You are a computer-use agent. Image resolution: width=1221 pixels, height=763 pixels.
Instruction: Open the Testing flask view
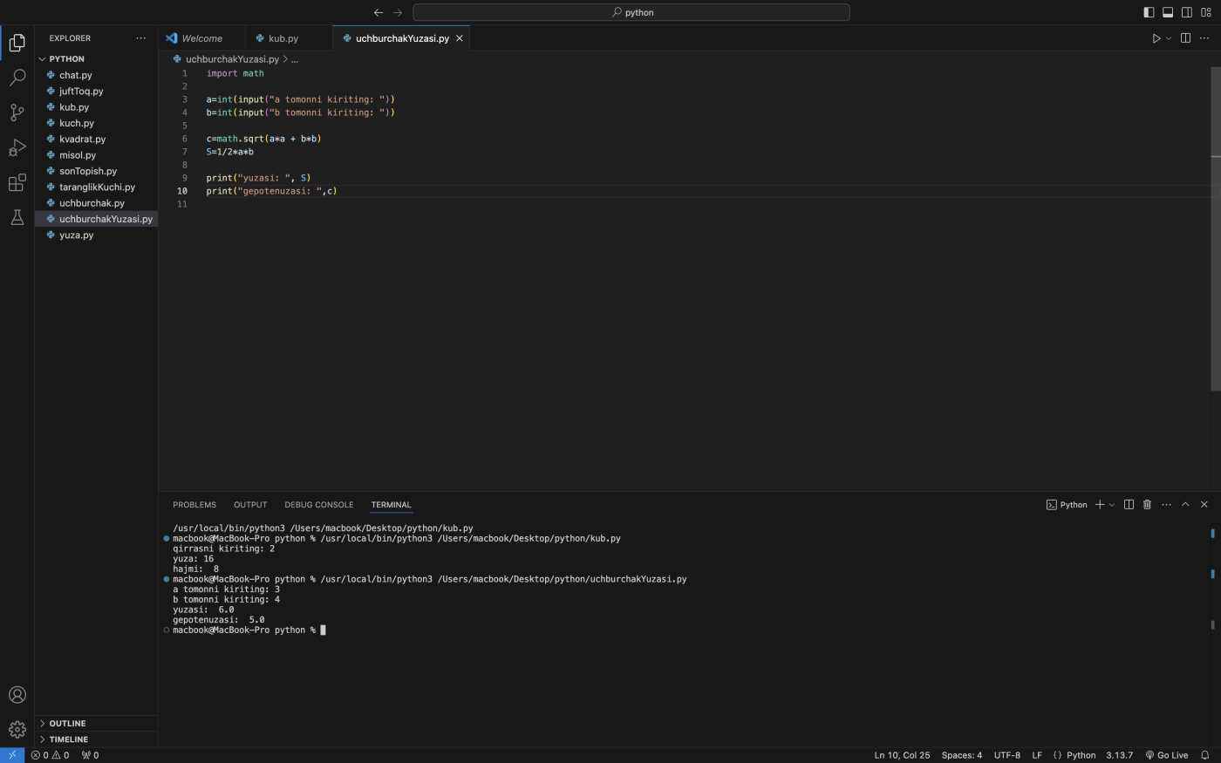tap(17, 217)
